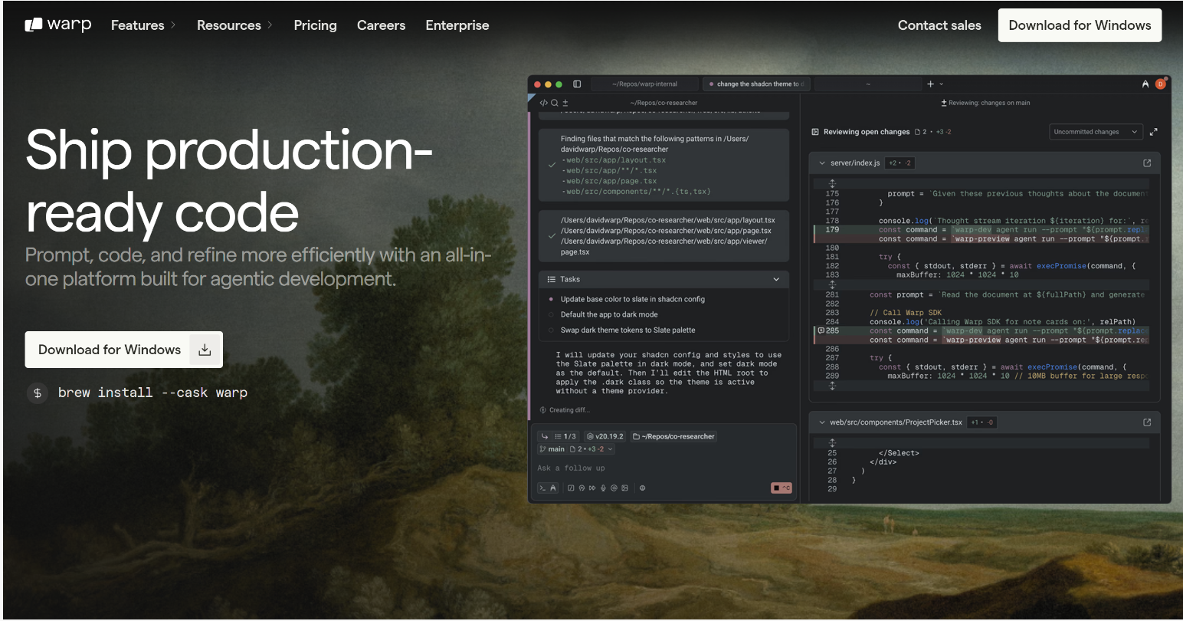
Task: Open ProjectPicker.tsx external link icon
Action: pyautogui.click(x=1147, y=422)
